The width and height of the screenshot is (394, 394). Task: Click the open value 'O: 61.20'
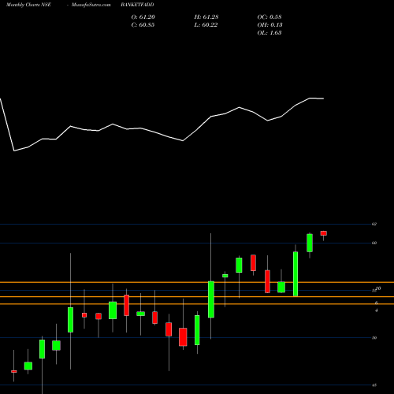tap(143, 17)
